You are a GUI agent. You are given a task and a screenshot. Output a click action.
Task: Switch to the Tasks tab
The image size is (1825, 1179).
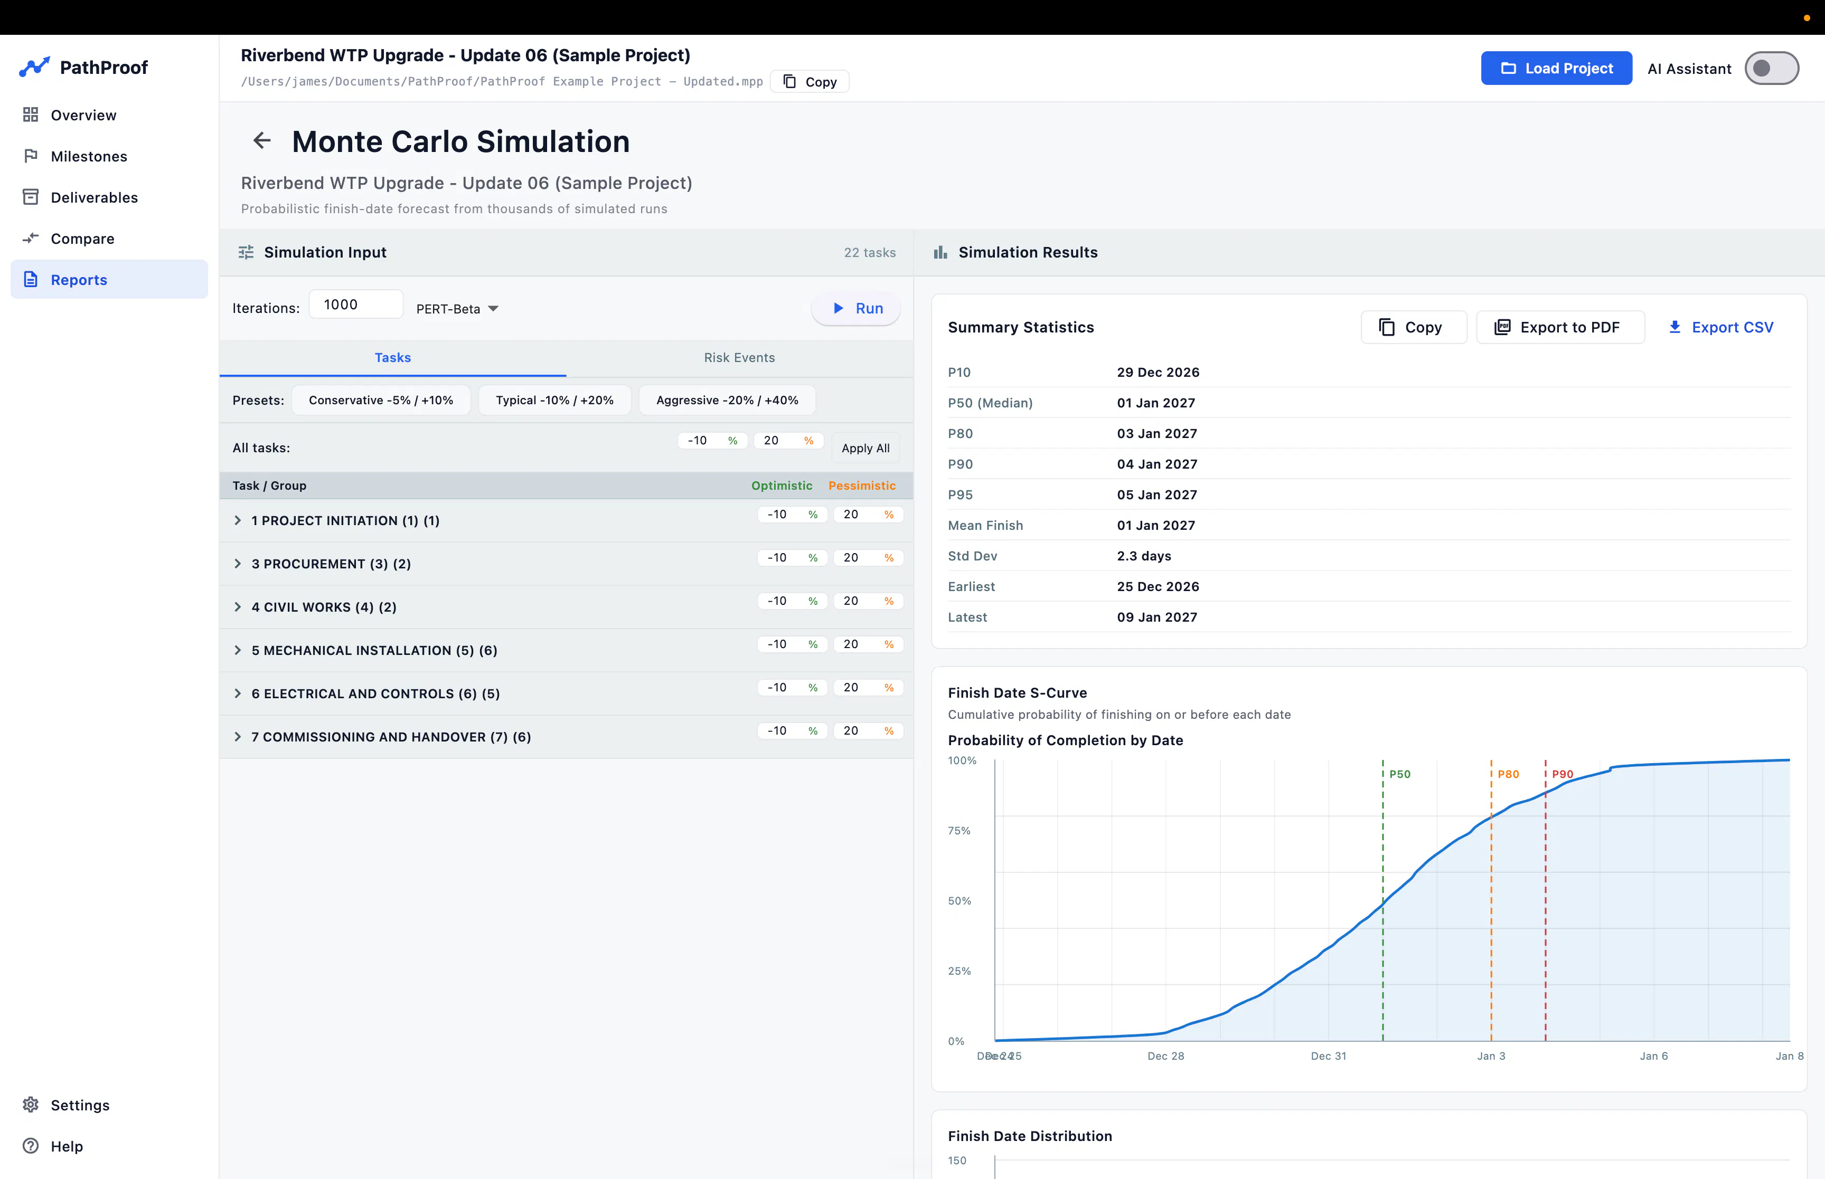[x=393, y=357]
